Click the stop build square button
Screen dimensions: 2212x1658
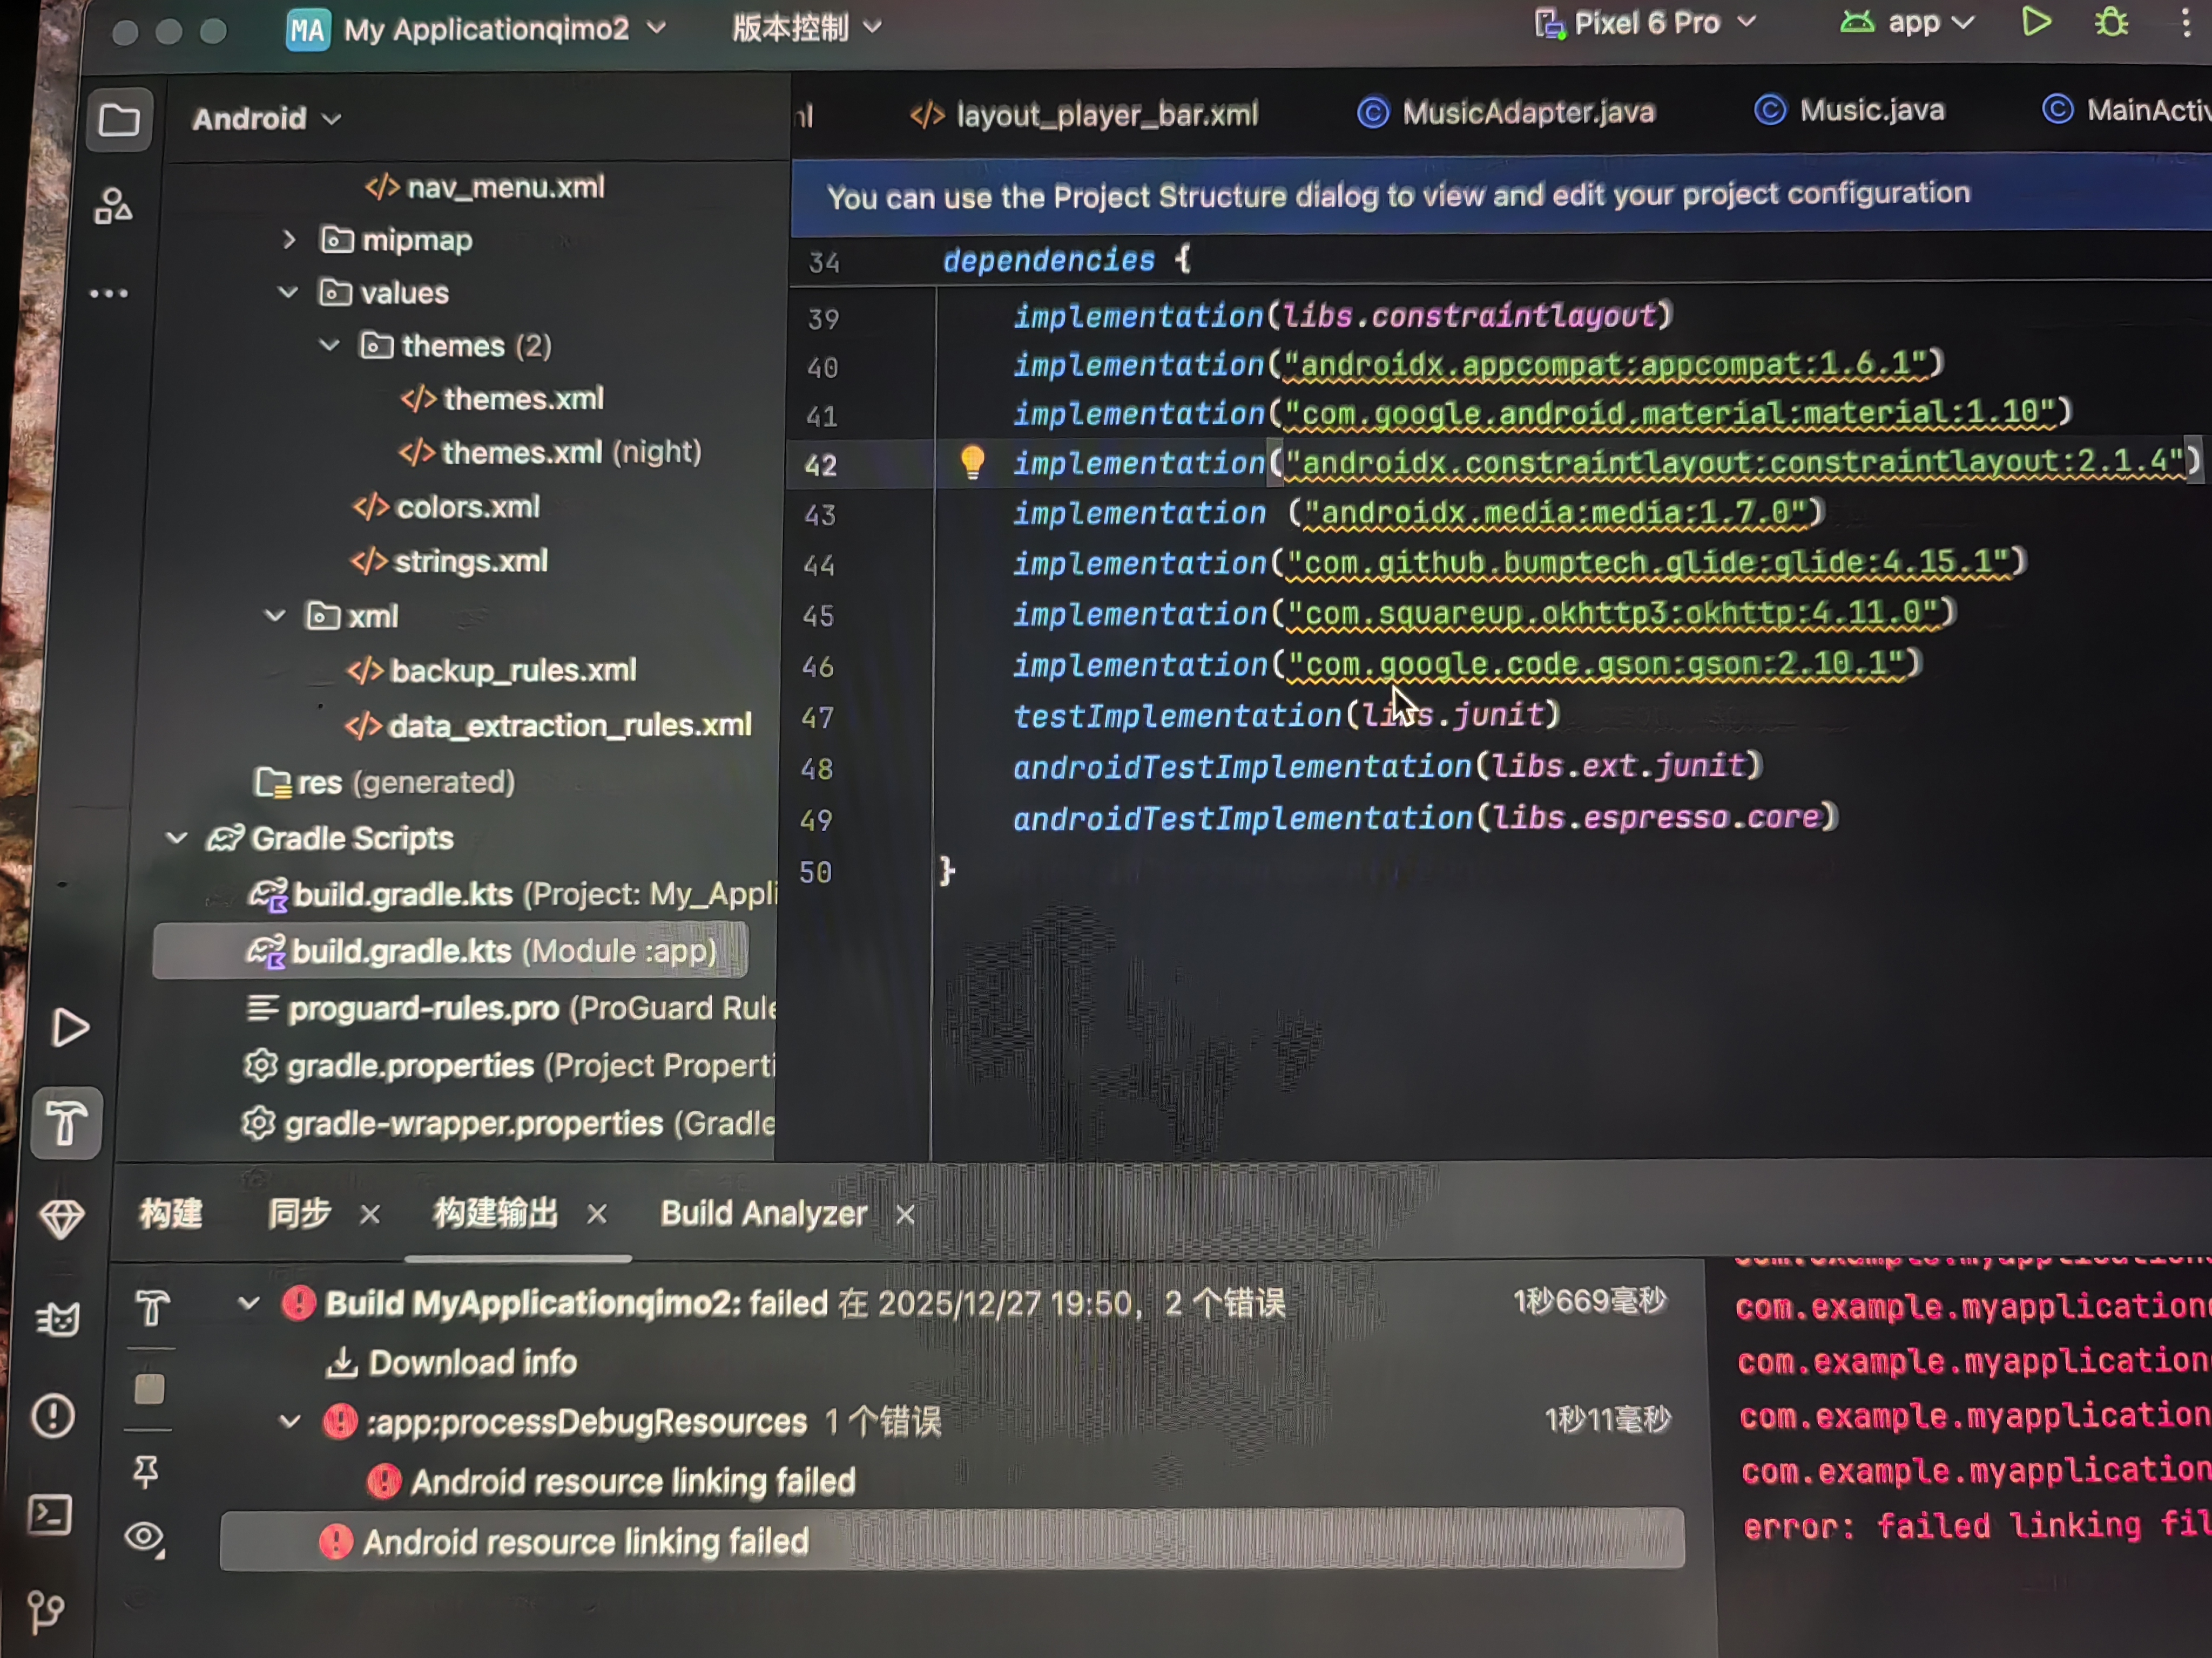point(149,1388)
